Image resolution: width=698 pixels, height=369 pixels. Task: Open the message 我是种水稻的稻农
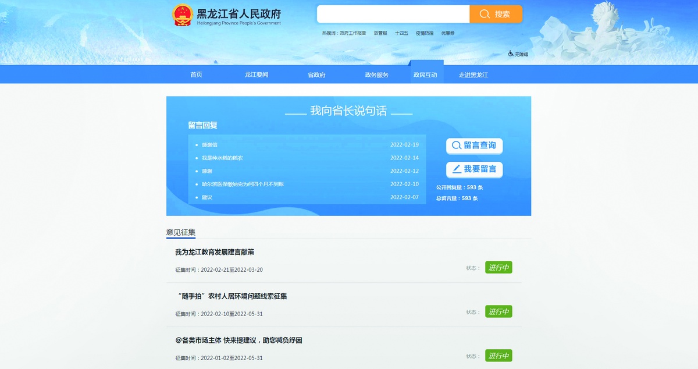(222, 158)
